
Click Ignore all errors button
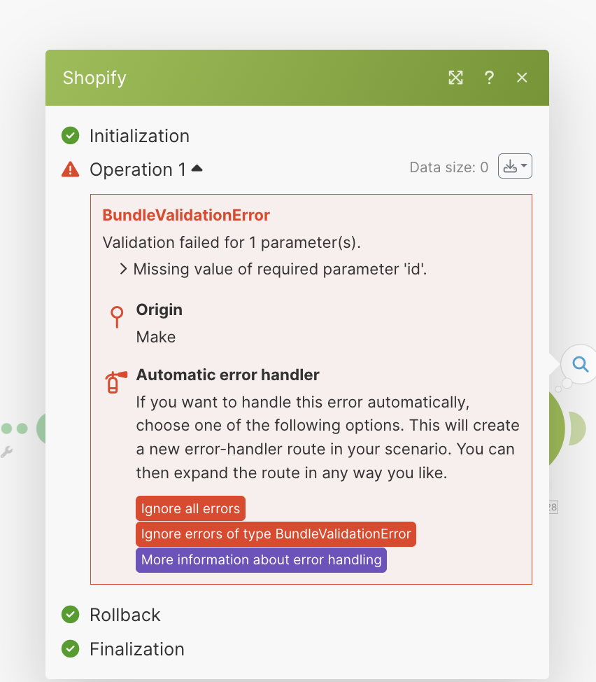click(190, 508)
